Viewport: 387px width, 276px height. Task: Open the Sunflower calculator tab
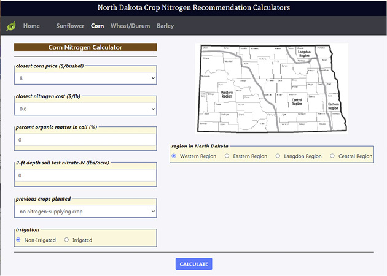(69, 26)
